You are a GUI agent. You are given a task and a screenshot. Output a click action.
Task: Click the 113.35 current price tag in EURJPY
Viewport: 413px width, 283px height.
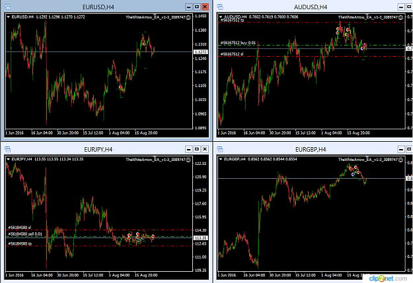tap(201, 237)
